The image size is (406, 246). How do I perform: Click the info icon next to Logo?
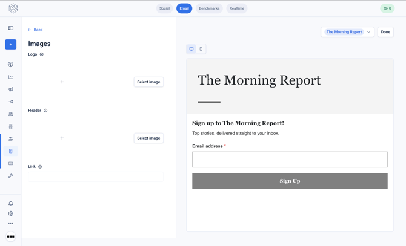(x=41, y=54)
